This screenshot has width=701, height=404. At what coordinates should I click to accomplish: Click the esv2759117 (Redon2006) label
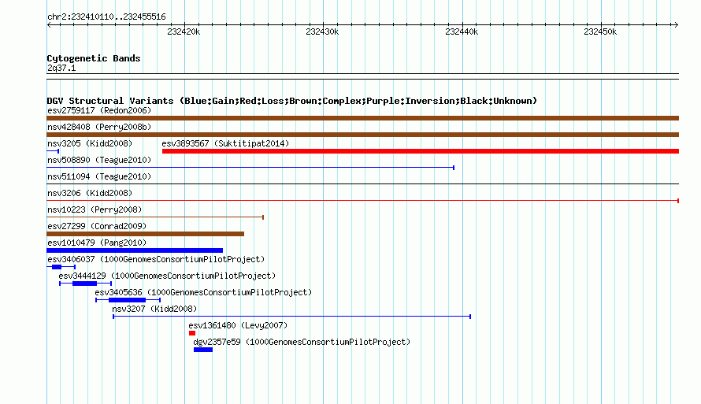coord(99,110)
